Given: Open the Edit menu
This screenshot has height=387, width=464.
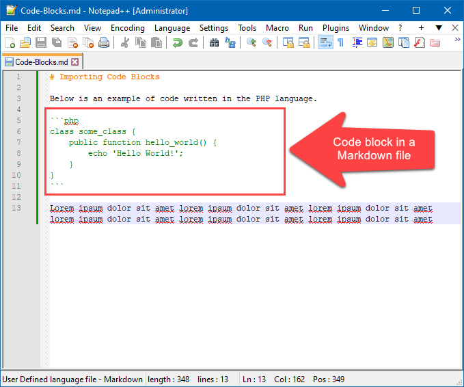Looking at the screenshot, I should pyautogui.click(x=34, y=28).
